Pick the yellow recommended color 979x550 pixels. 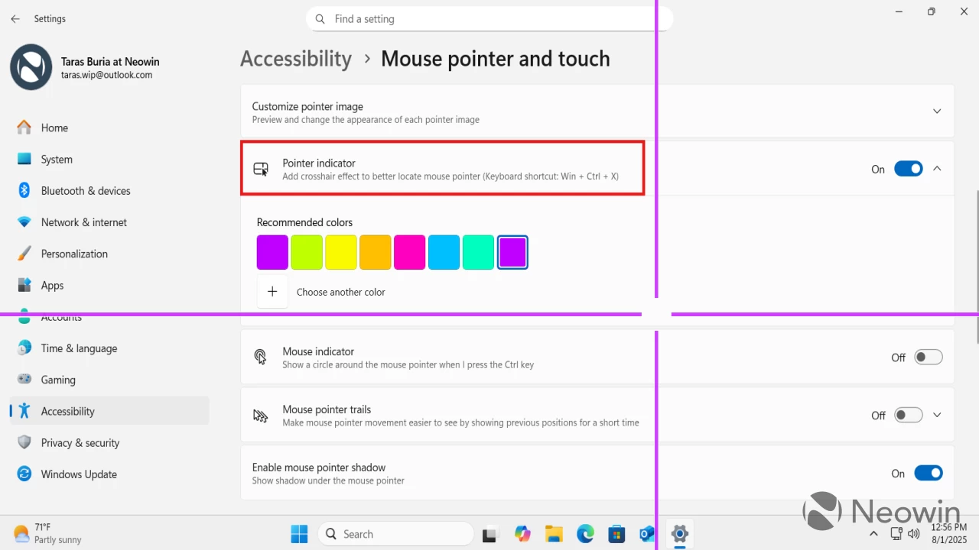point(341,252)
